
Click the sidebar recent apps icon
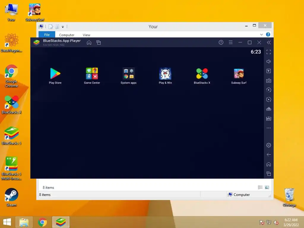pos(268,174)
